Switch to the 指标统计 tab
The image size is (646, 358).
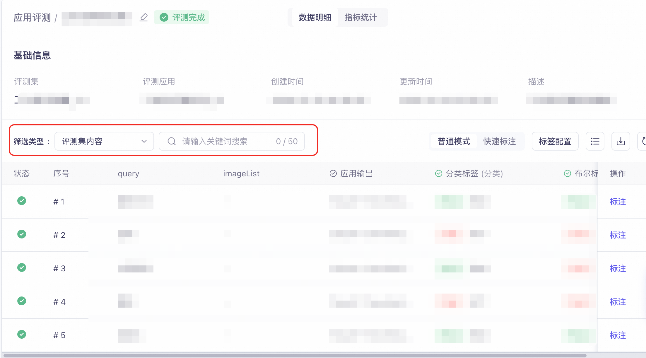tap(360, 18)
